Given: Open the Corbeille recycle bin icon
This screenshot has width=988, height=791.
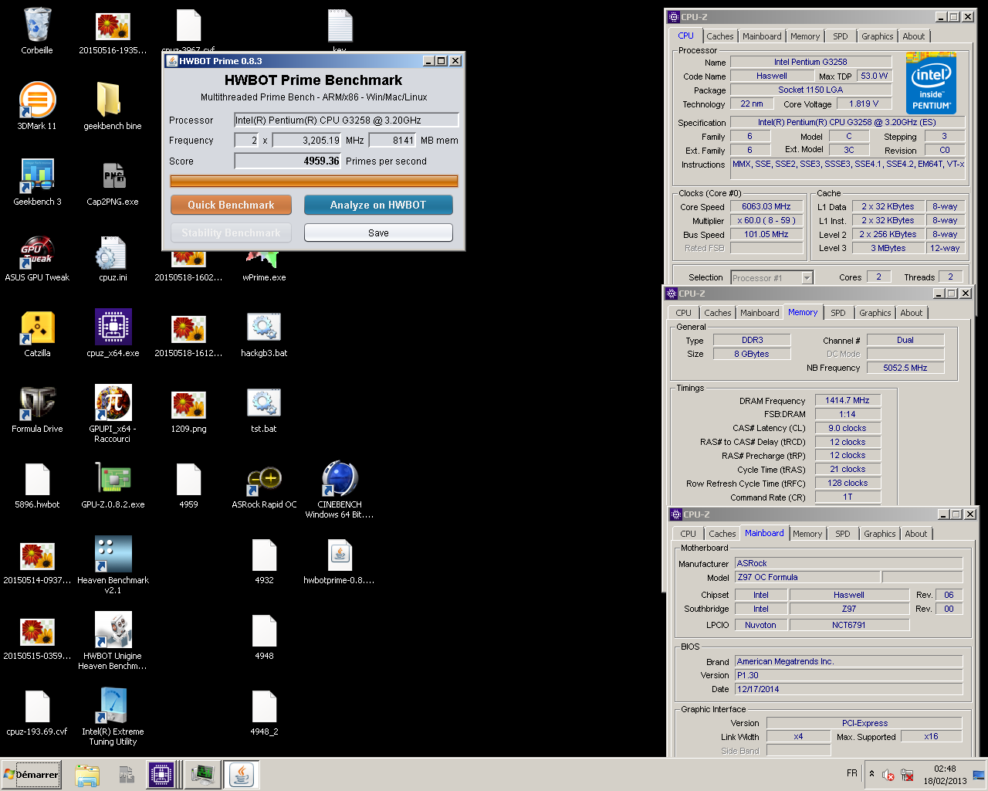Looking at the screenshot, I should coord(37,31).
